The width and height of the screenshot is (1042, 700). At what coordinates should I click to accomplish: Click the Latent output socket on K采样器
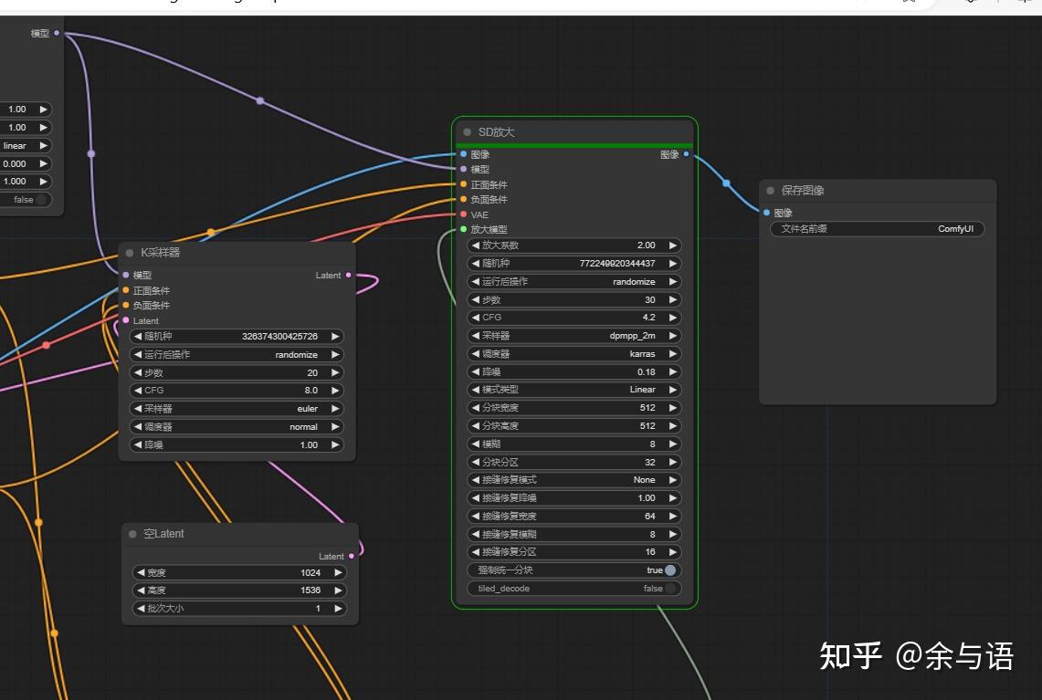[x=347, y=275]
